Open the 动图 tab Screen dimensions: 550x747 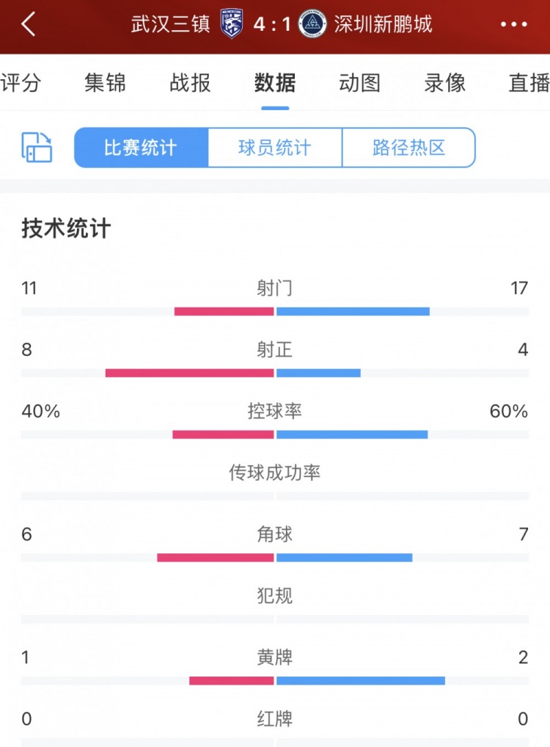coord(359,83)
